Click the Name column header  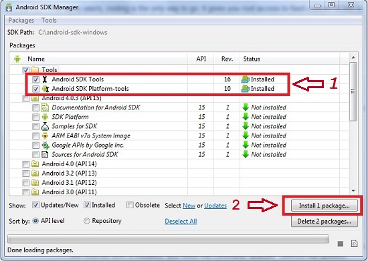pos(36,59)
